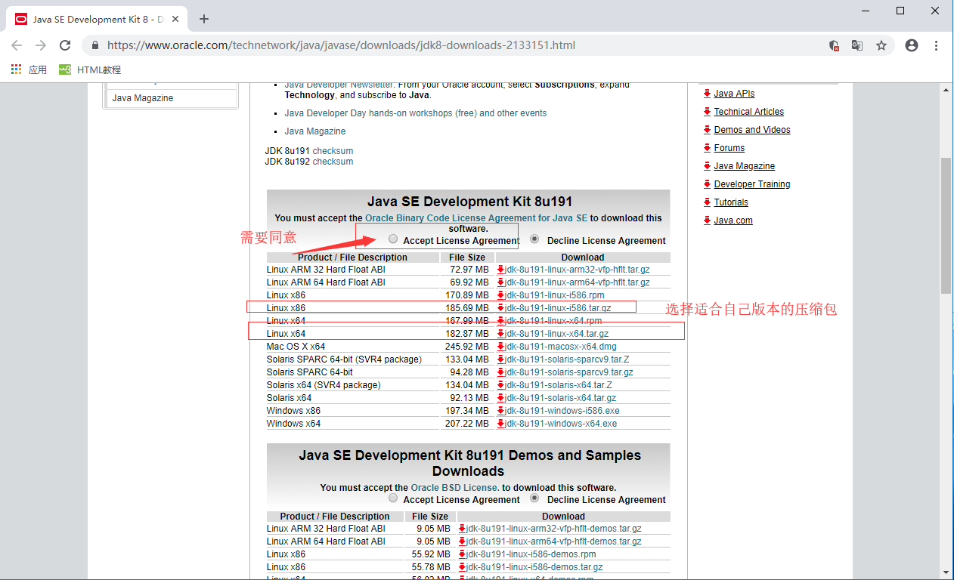Bookmark this page with the star icon
The image size is (954, 580).
click(x=881, y=45)
